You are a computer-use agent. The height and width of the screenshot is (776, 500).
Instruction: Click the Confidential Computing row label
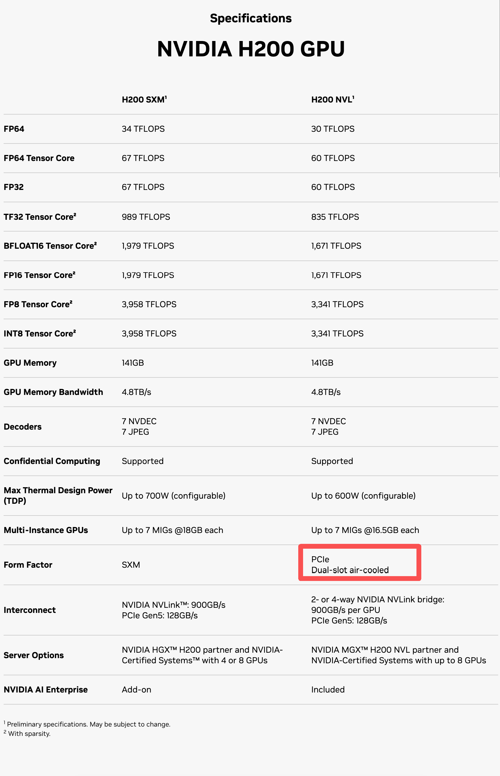[x=52, y=461]
